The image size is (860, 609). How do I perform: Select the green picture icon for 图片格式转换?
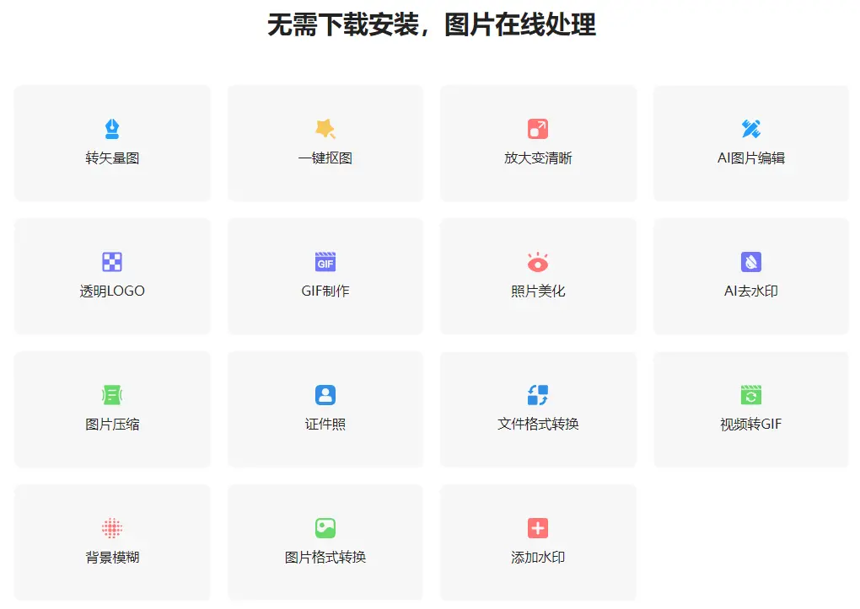[325, 528]
